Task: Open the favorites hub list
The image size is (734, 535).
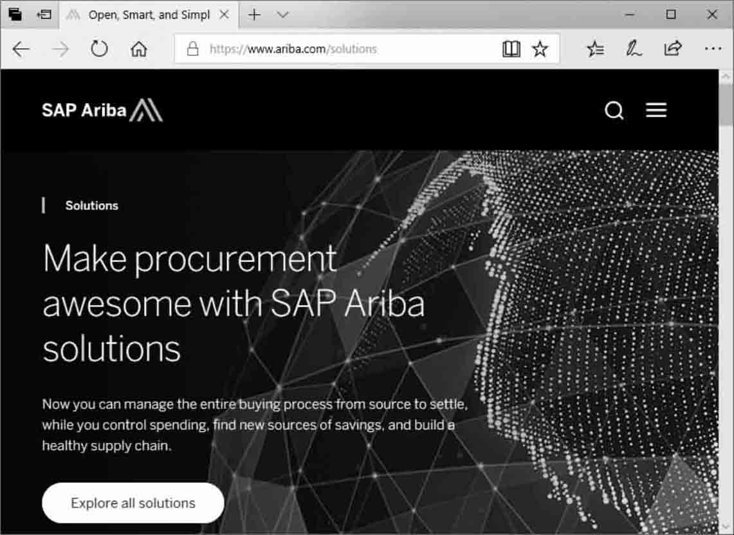Action: pos(595,49)
